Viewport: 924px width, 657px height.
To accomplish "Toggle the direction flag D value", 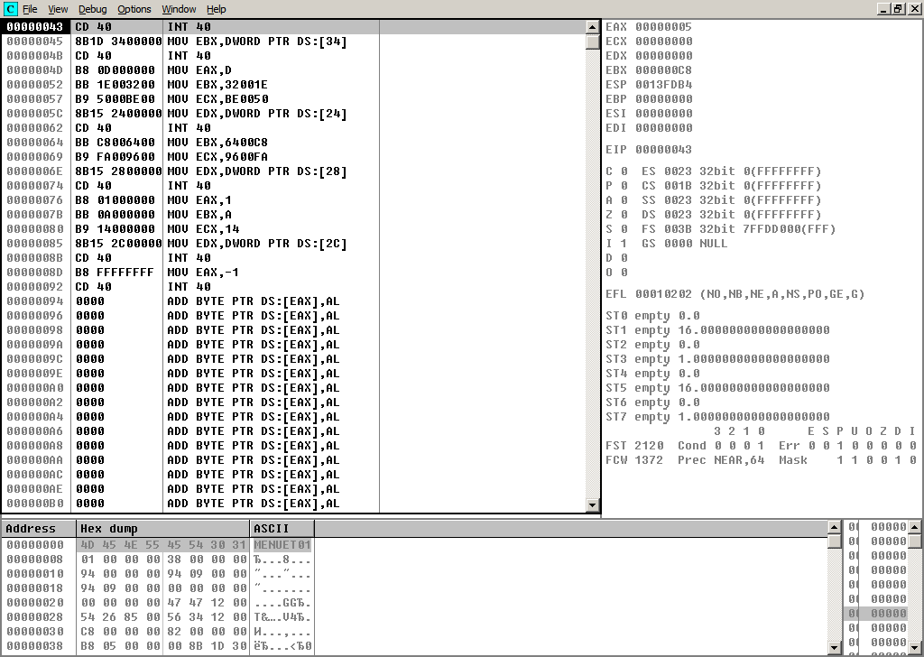I will coord(624,258).
